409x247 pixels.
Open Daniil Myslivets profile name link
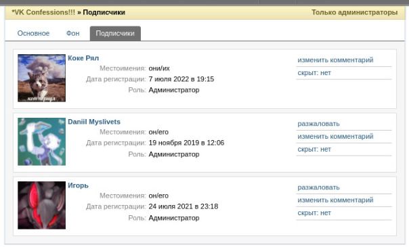pyautogui.click(x=94, y=122)
